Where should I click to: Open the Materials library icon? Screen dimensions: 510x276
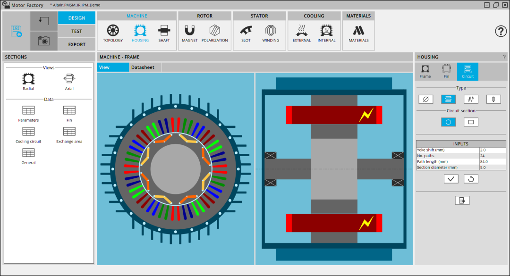click(x=359, y=33)
